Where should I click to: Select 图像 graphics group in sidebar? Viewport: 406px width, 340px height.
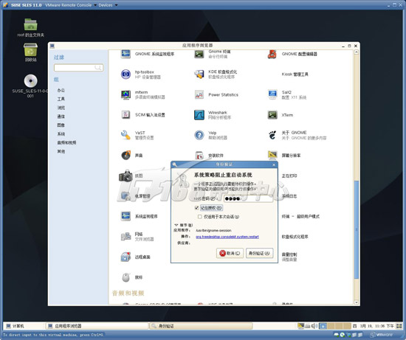pyautogui.click(x=61, y=125)
